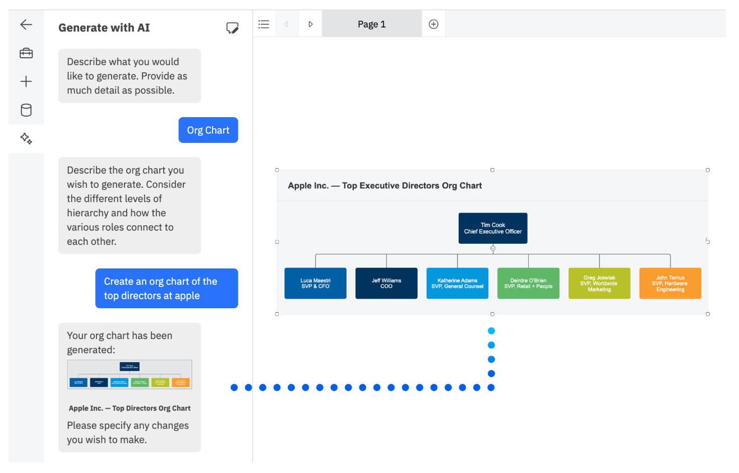Image resolution: width=739 pixels, height=473 pixels.
Task: Click the Org Chart chat message bubble
Action: tap(208, 130)
